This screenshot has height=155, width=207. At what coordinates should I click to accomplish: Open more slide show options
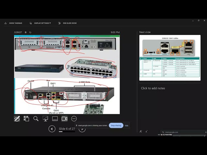pos(74,119)
